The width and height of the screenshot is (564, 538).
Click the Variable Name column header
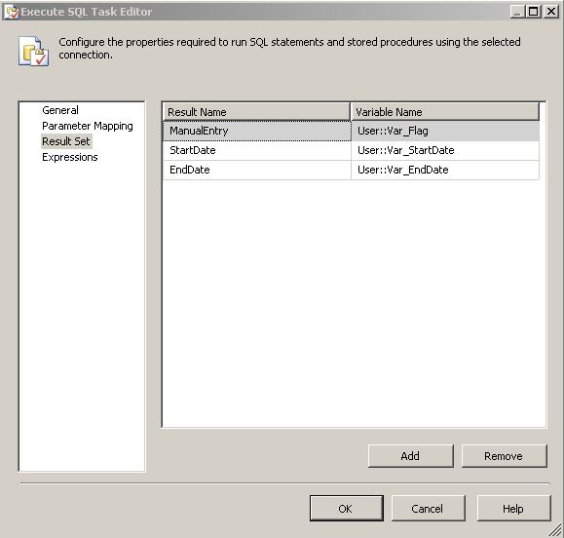tap(444, 112)
